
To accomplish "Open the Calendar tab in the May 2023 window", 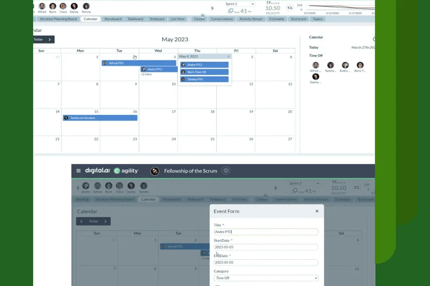I will 90,19.
